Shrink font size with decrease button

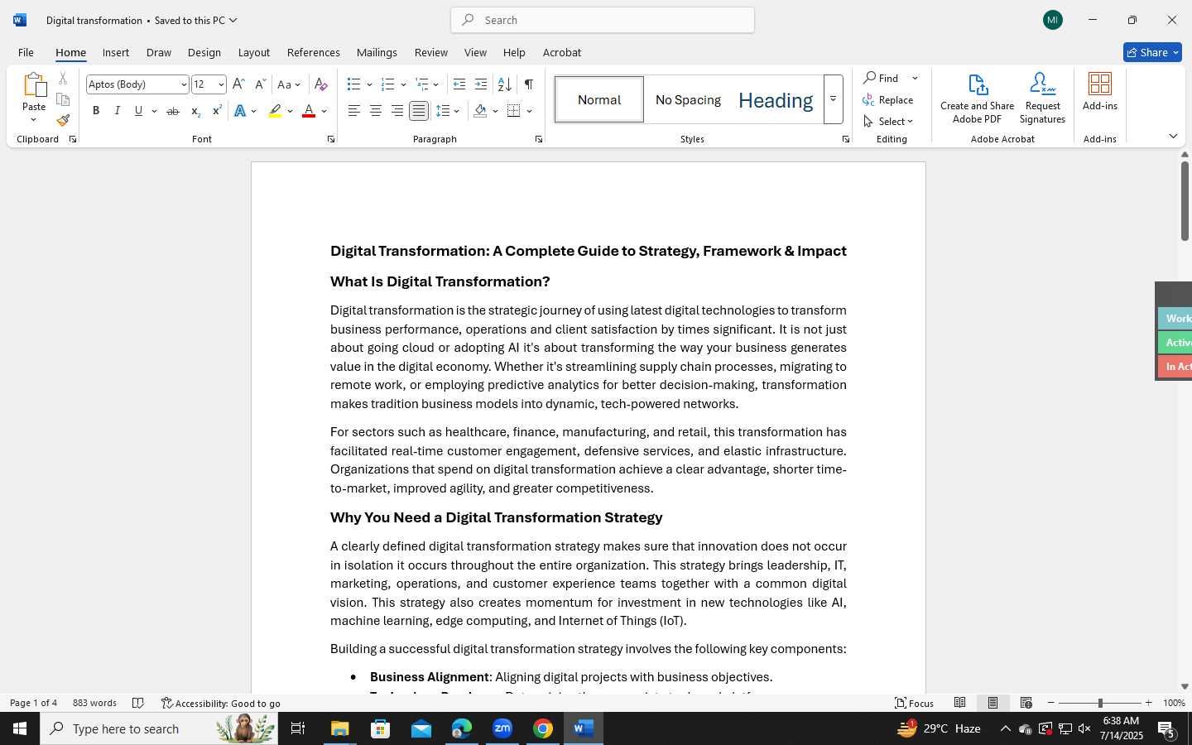[260, 84]
